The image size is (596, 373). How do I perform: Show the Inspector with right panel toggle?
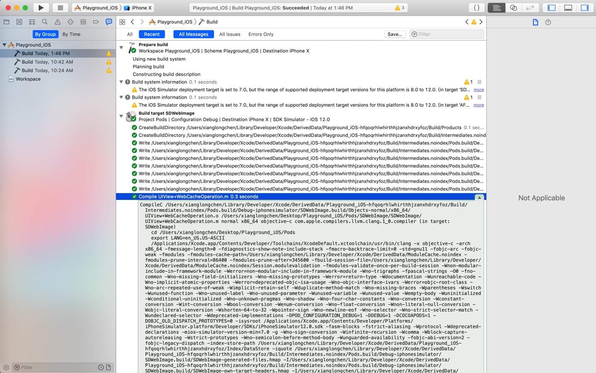tap(587, 7)
